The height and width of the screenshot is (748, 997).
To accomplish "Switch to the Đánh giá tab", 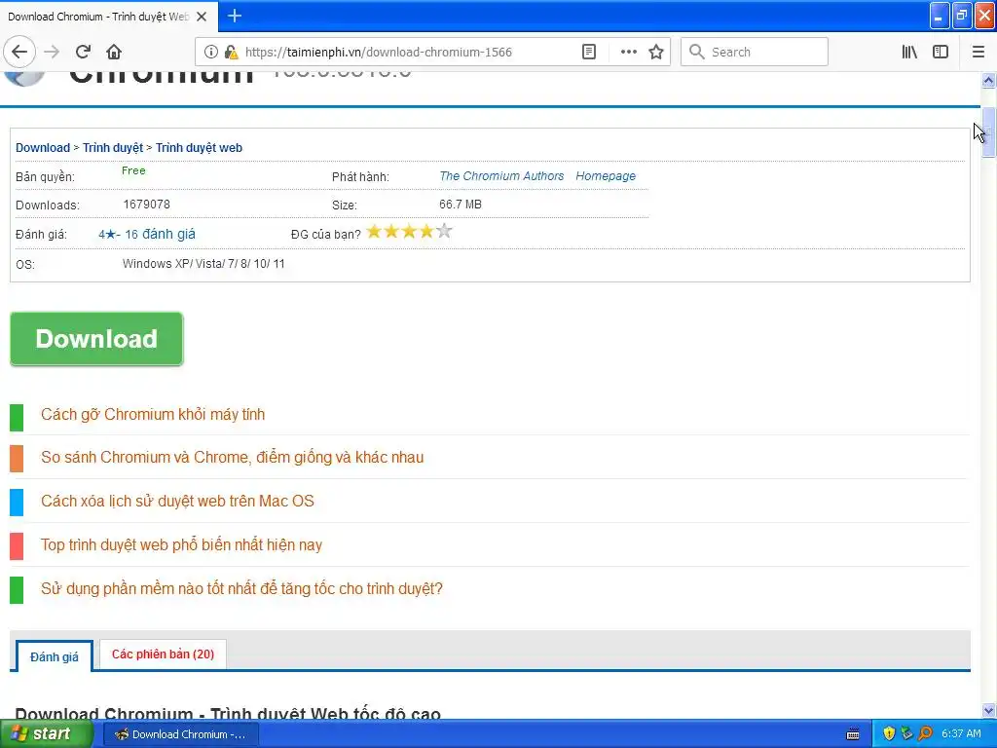I will click(x=55, y=656).
